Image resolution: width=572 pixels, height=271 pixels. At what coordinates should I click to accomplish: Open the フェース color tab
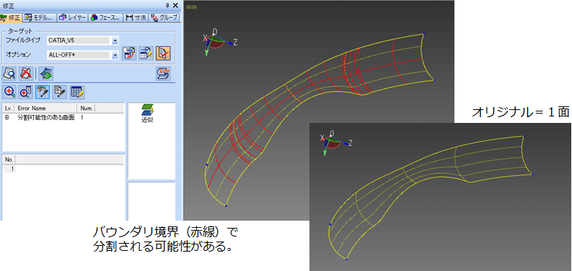pyautogui.click(x=105, y=17)
